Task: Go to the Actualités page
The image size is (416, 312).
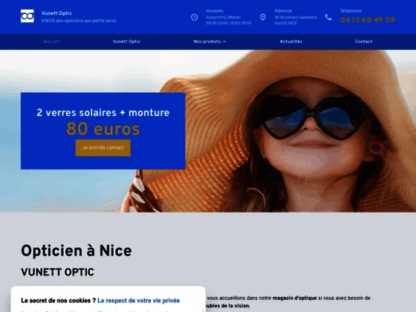Action: tap(291, 42)
